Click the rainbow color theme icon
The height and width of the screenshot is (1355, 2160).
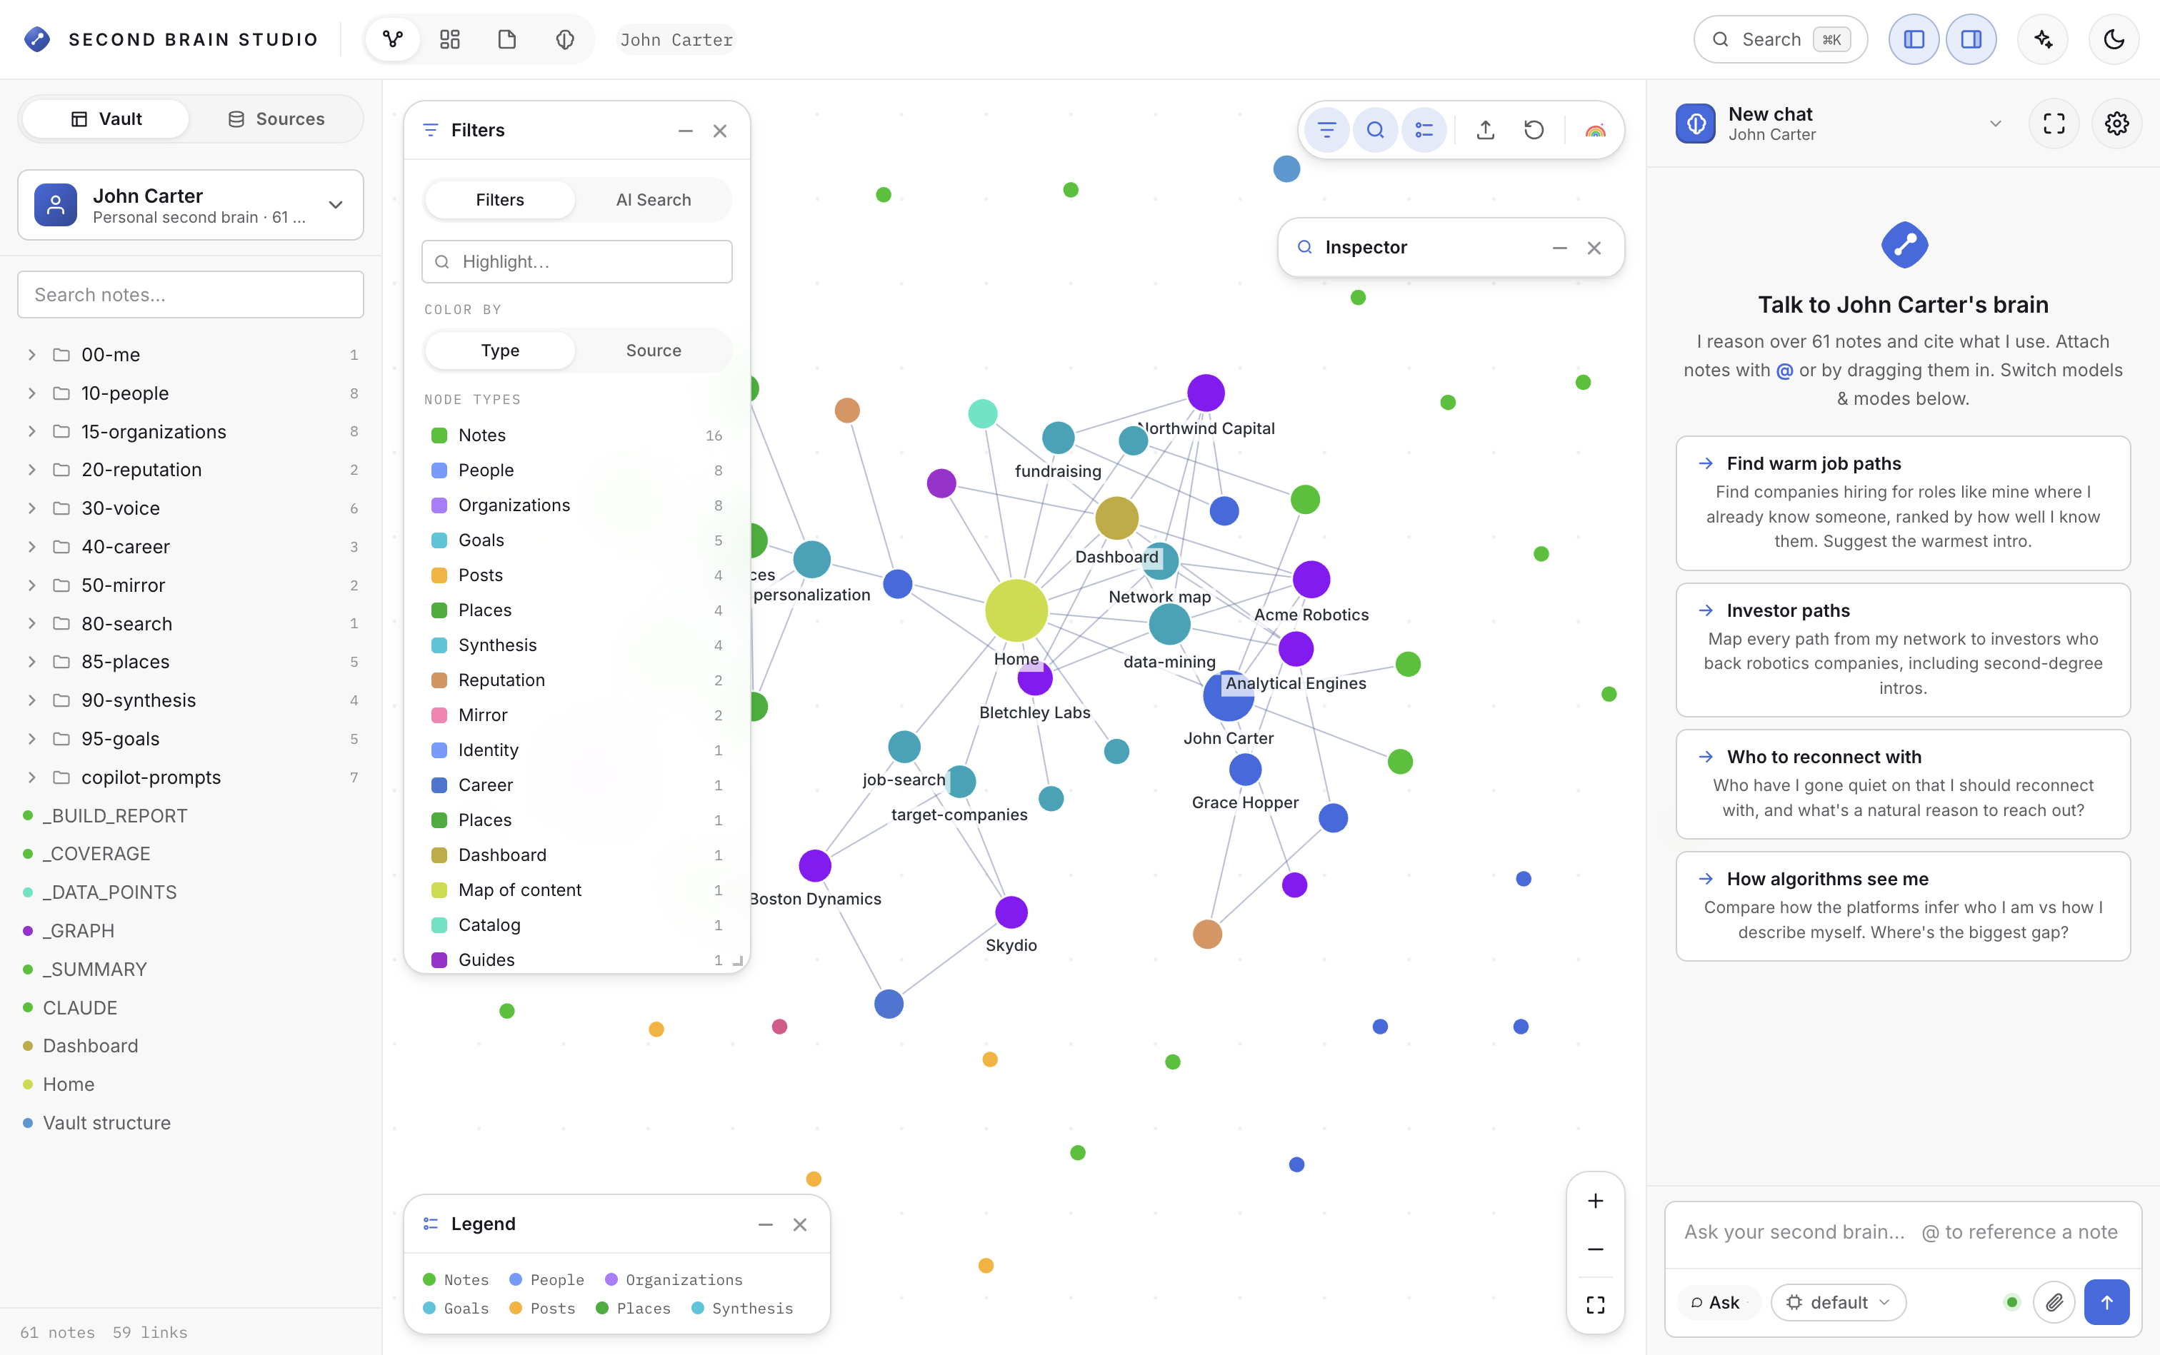click(1595, 130)
